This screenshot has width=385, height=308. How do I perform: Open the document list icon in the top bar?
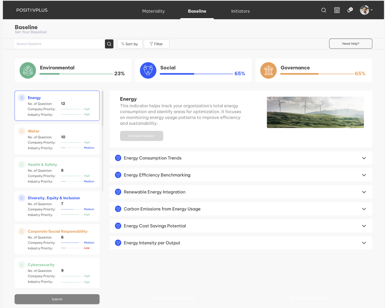(337, 10)
